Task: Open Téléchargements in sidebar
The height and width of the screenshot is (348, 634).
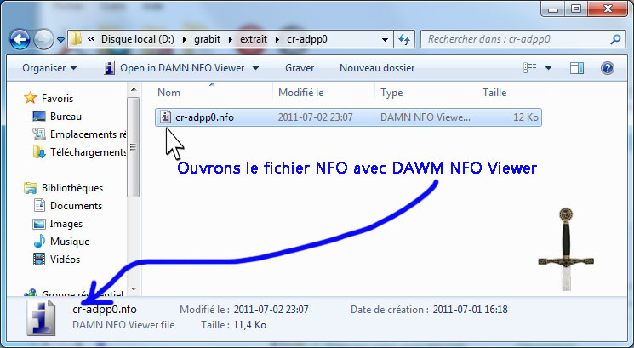Action: pyautogui.click(x=89, y=152)
